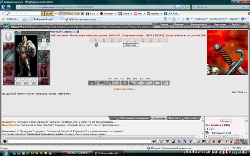This screenshot has width=250, height=156.
Task: Click the Вернуться button
Action: 130,45
